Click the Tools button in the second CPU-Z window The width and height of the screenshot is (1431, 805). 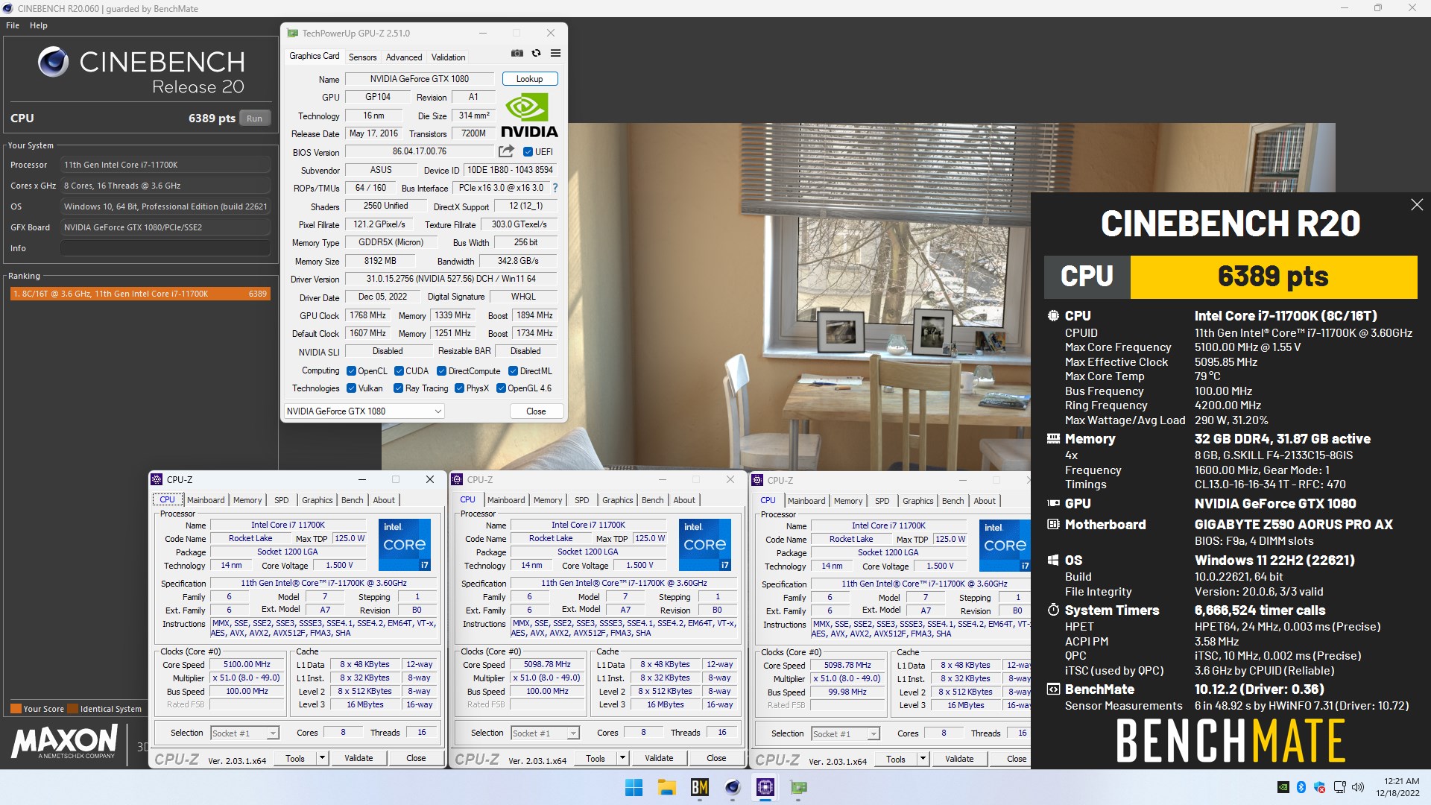coord(596,758)
